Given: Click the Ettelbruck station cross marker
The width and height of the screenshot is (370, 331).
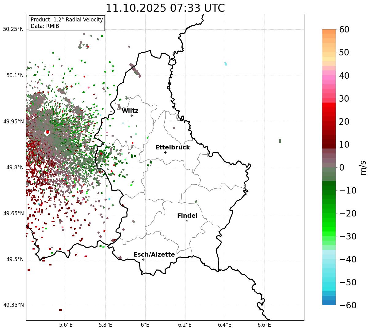Looking at the screenshot, I should click(165, 152).
